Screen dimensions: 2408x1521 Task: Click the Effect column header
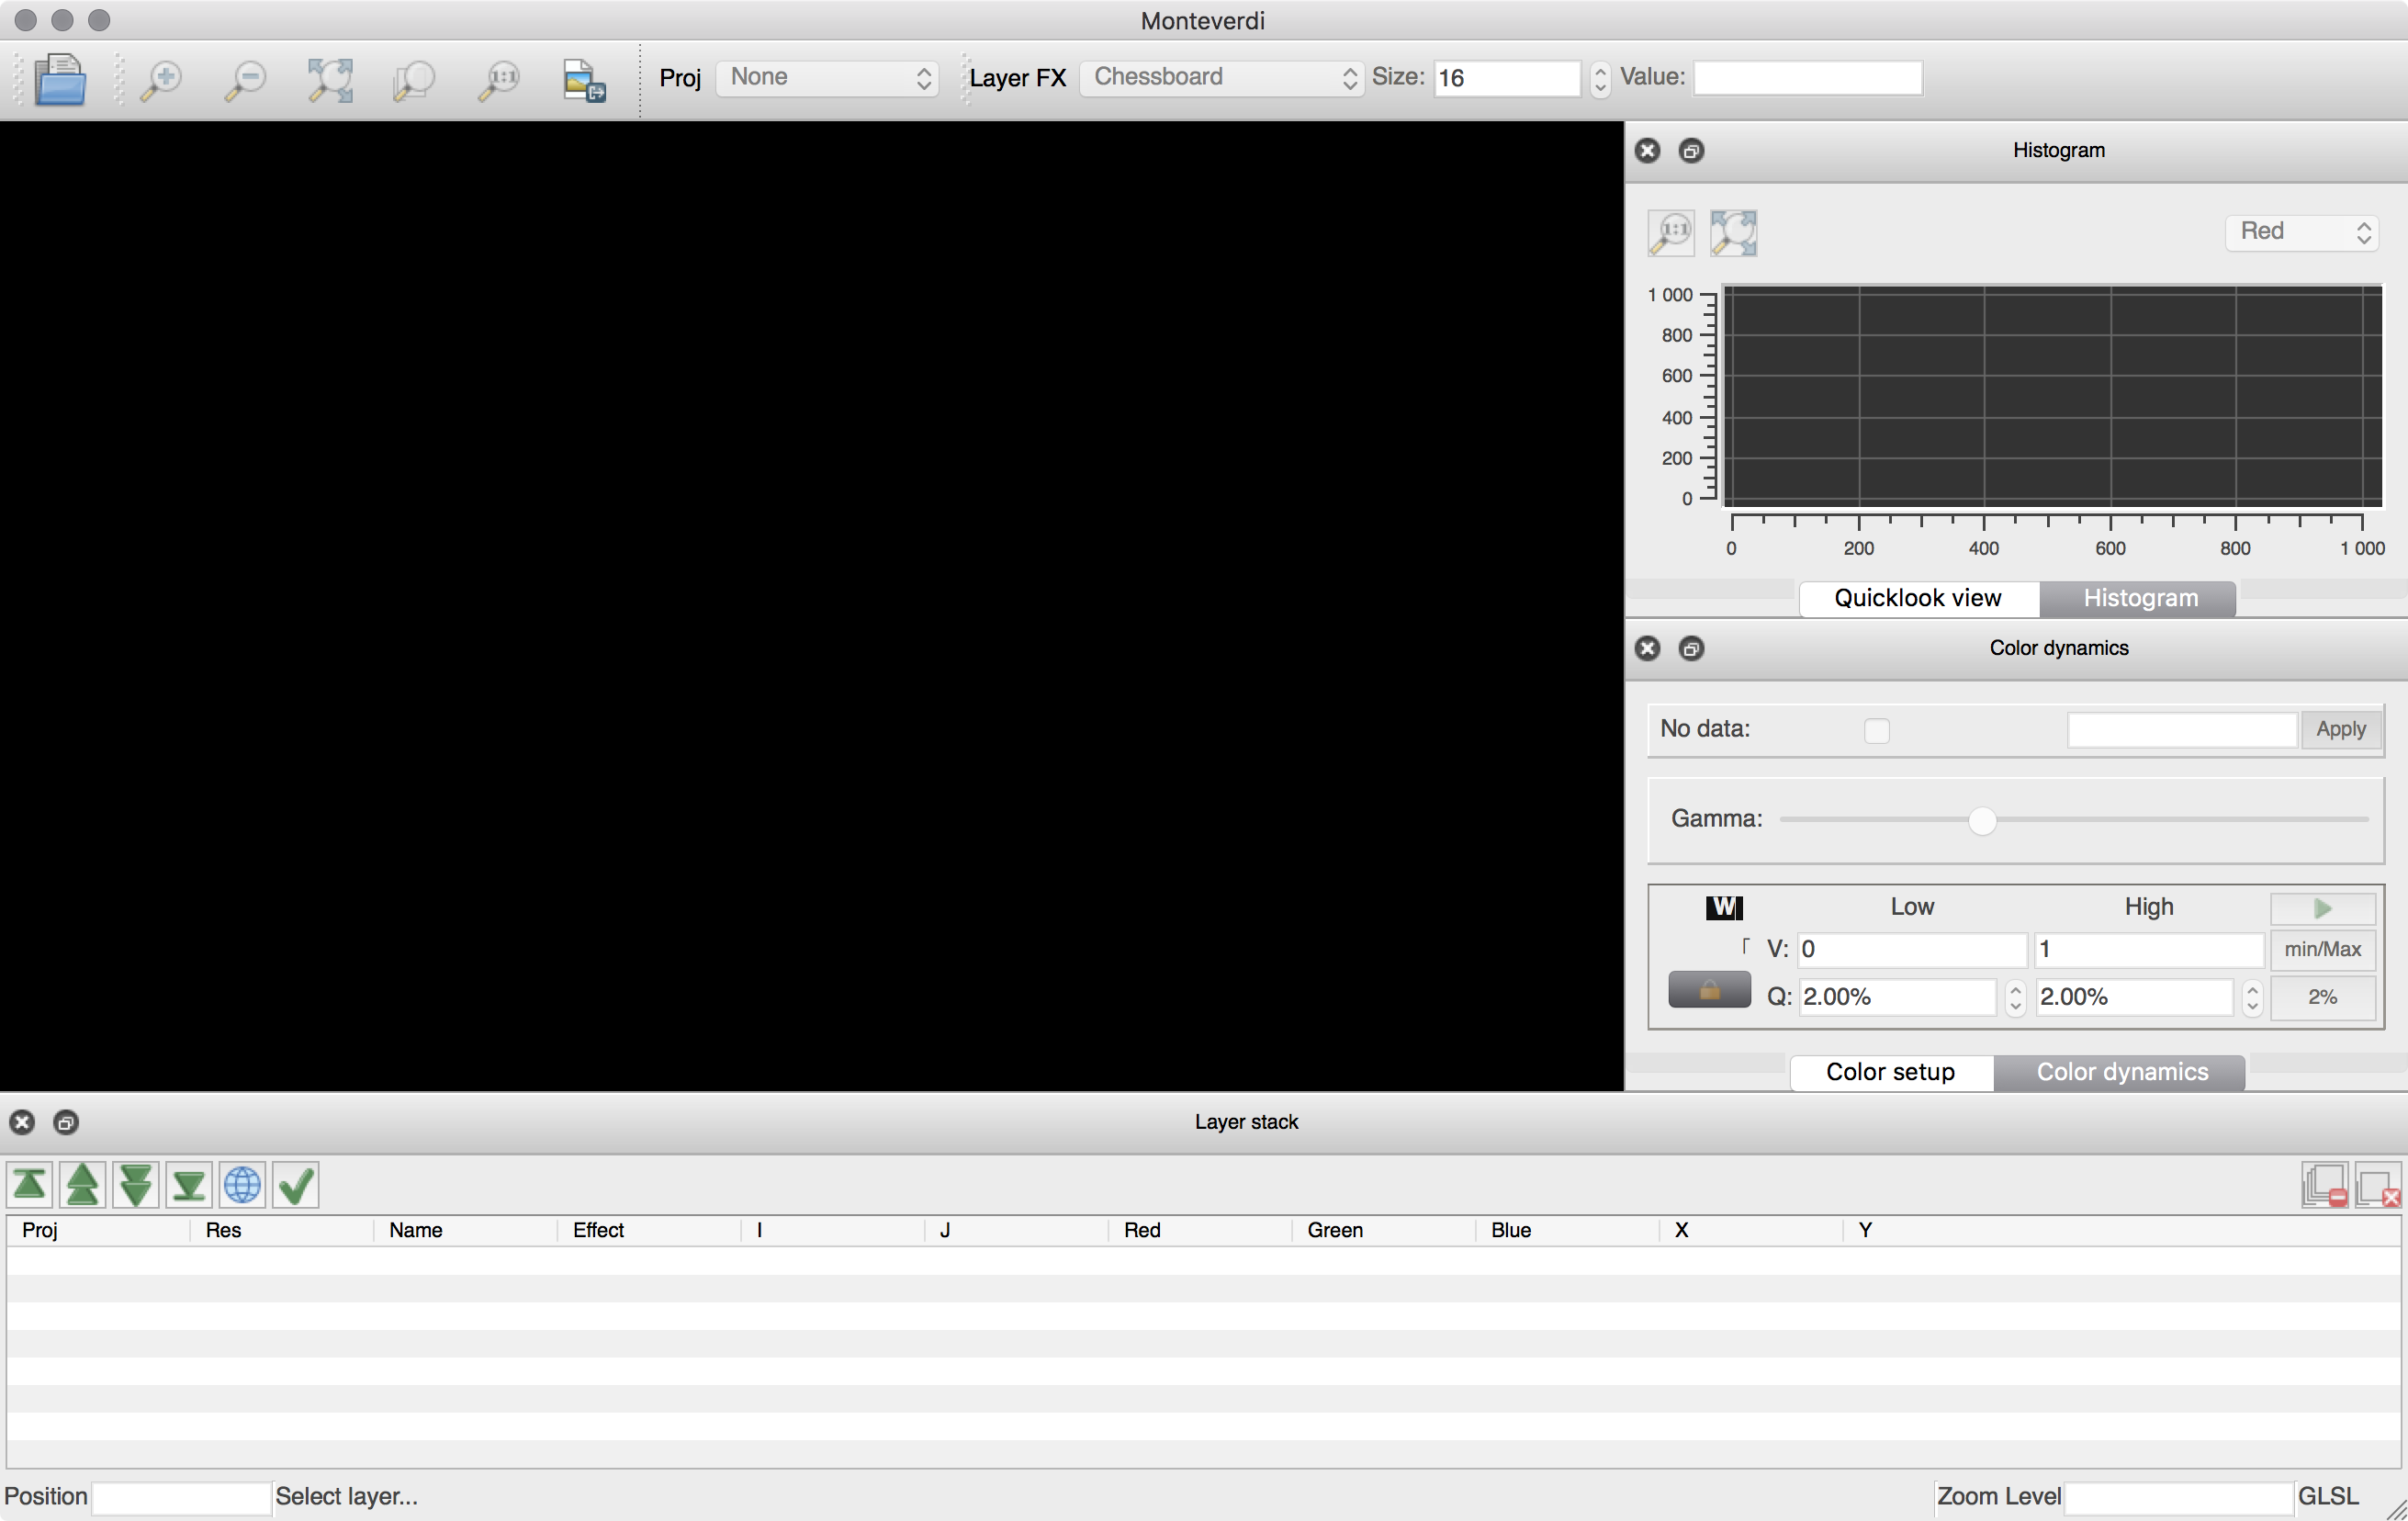[650, 1231]
